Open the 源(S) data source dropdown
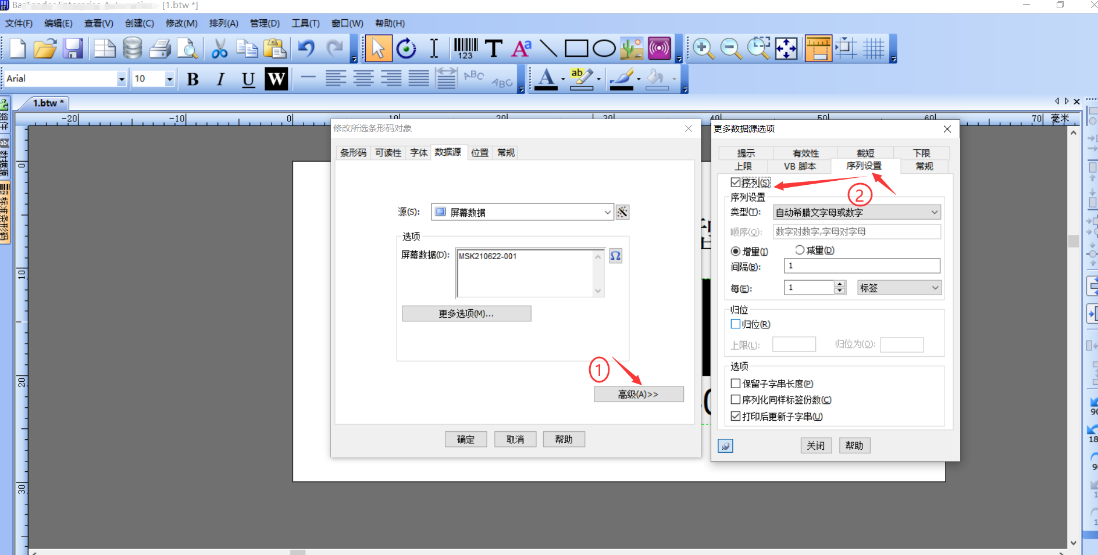 point(607,212)
